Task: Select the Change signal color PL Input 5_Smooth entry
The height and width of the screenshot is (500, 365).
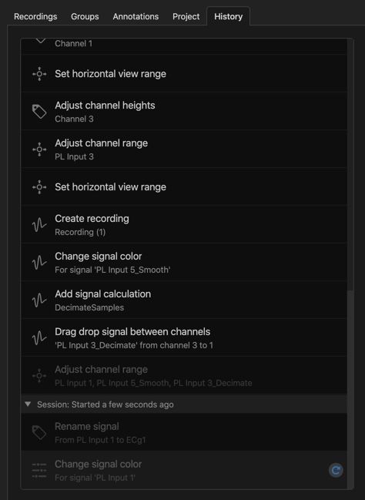Action: tap(184, 263)
